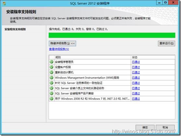
Task: Confirm with the 确定 button
Action: click(x=145, y=127)
